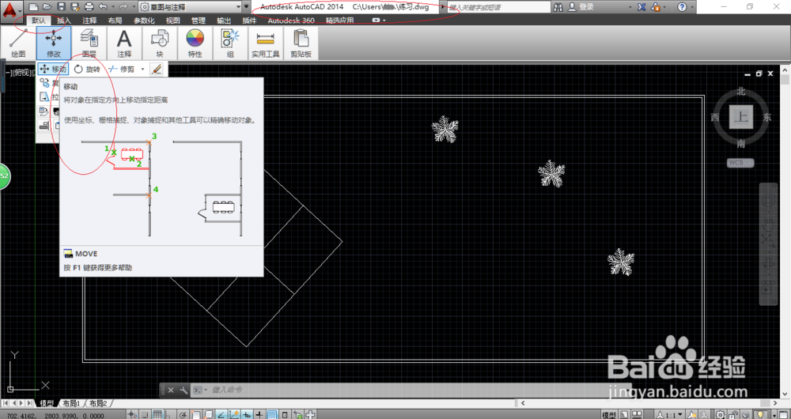This screenshot has height=419, width=791.
Task: Open the 图层 (Layers) panel button
Action: coord(89,43)
